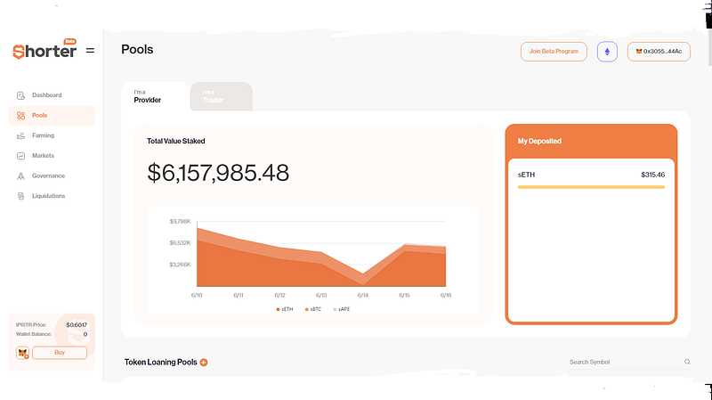Click the Buy IPISTR button
Image resolution: width=712 pixels, height=400 pixels.
60,353
